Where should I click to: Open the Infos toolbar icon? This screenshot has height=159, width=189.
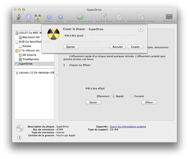click(28, 17)
